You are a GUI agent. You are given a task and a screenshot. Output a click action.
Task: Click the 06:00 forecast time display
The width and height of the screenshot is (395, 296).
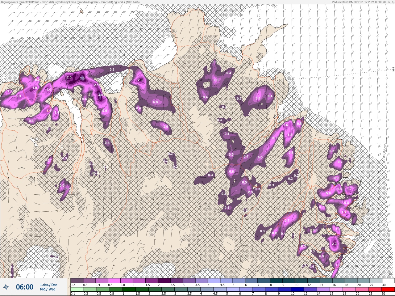[25, 287]
